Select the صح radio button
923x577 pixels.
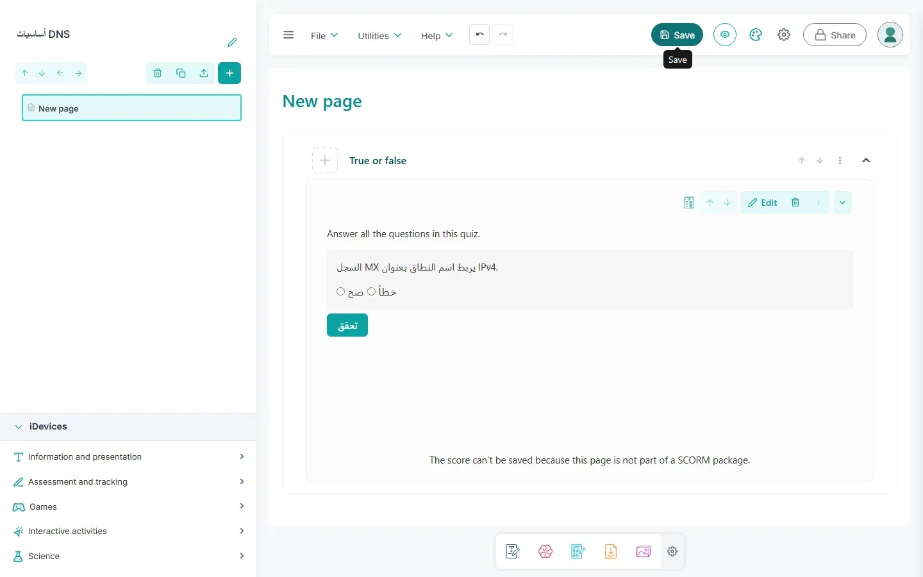point(341,292)
